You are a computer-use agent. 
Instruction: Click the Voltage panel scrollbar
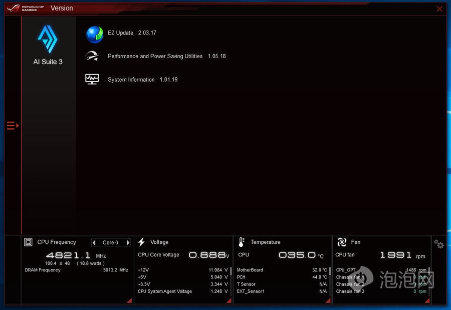231,273
